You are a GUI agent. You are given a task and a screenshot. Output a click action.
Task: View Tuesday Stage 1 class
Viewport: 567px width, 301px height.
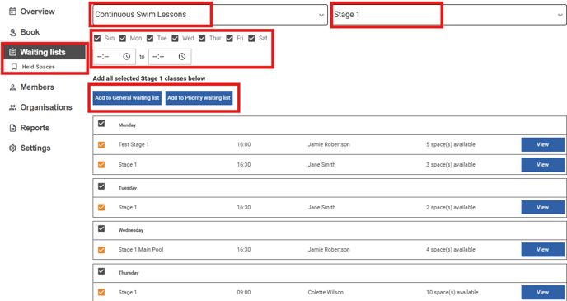542,208
